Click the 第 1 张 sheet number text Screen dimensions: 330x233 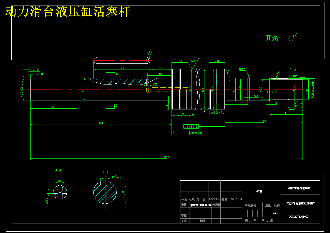click(267, 220)
